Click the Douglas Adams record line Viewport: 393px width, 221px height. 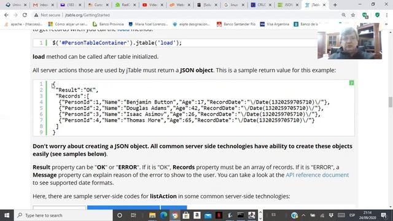tap(191, 108)
